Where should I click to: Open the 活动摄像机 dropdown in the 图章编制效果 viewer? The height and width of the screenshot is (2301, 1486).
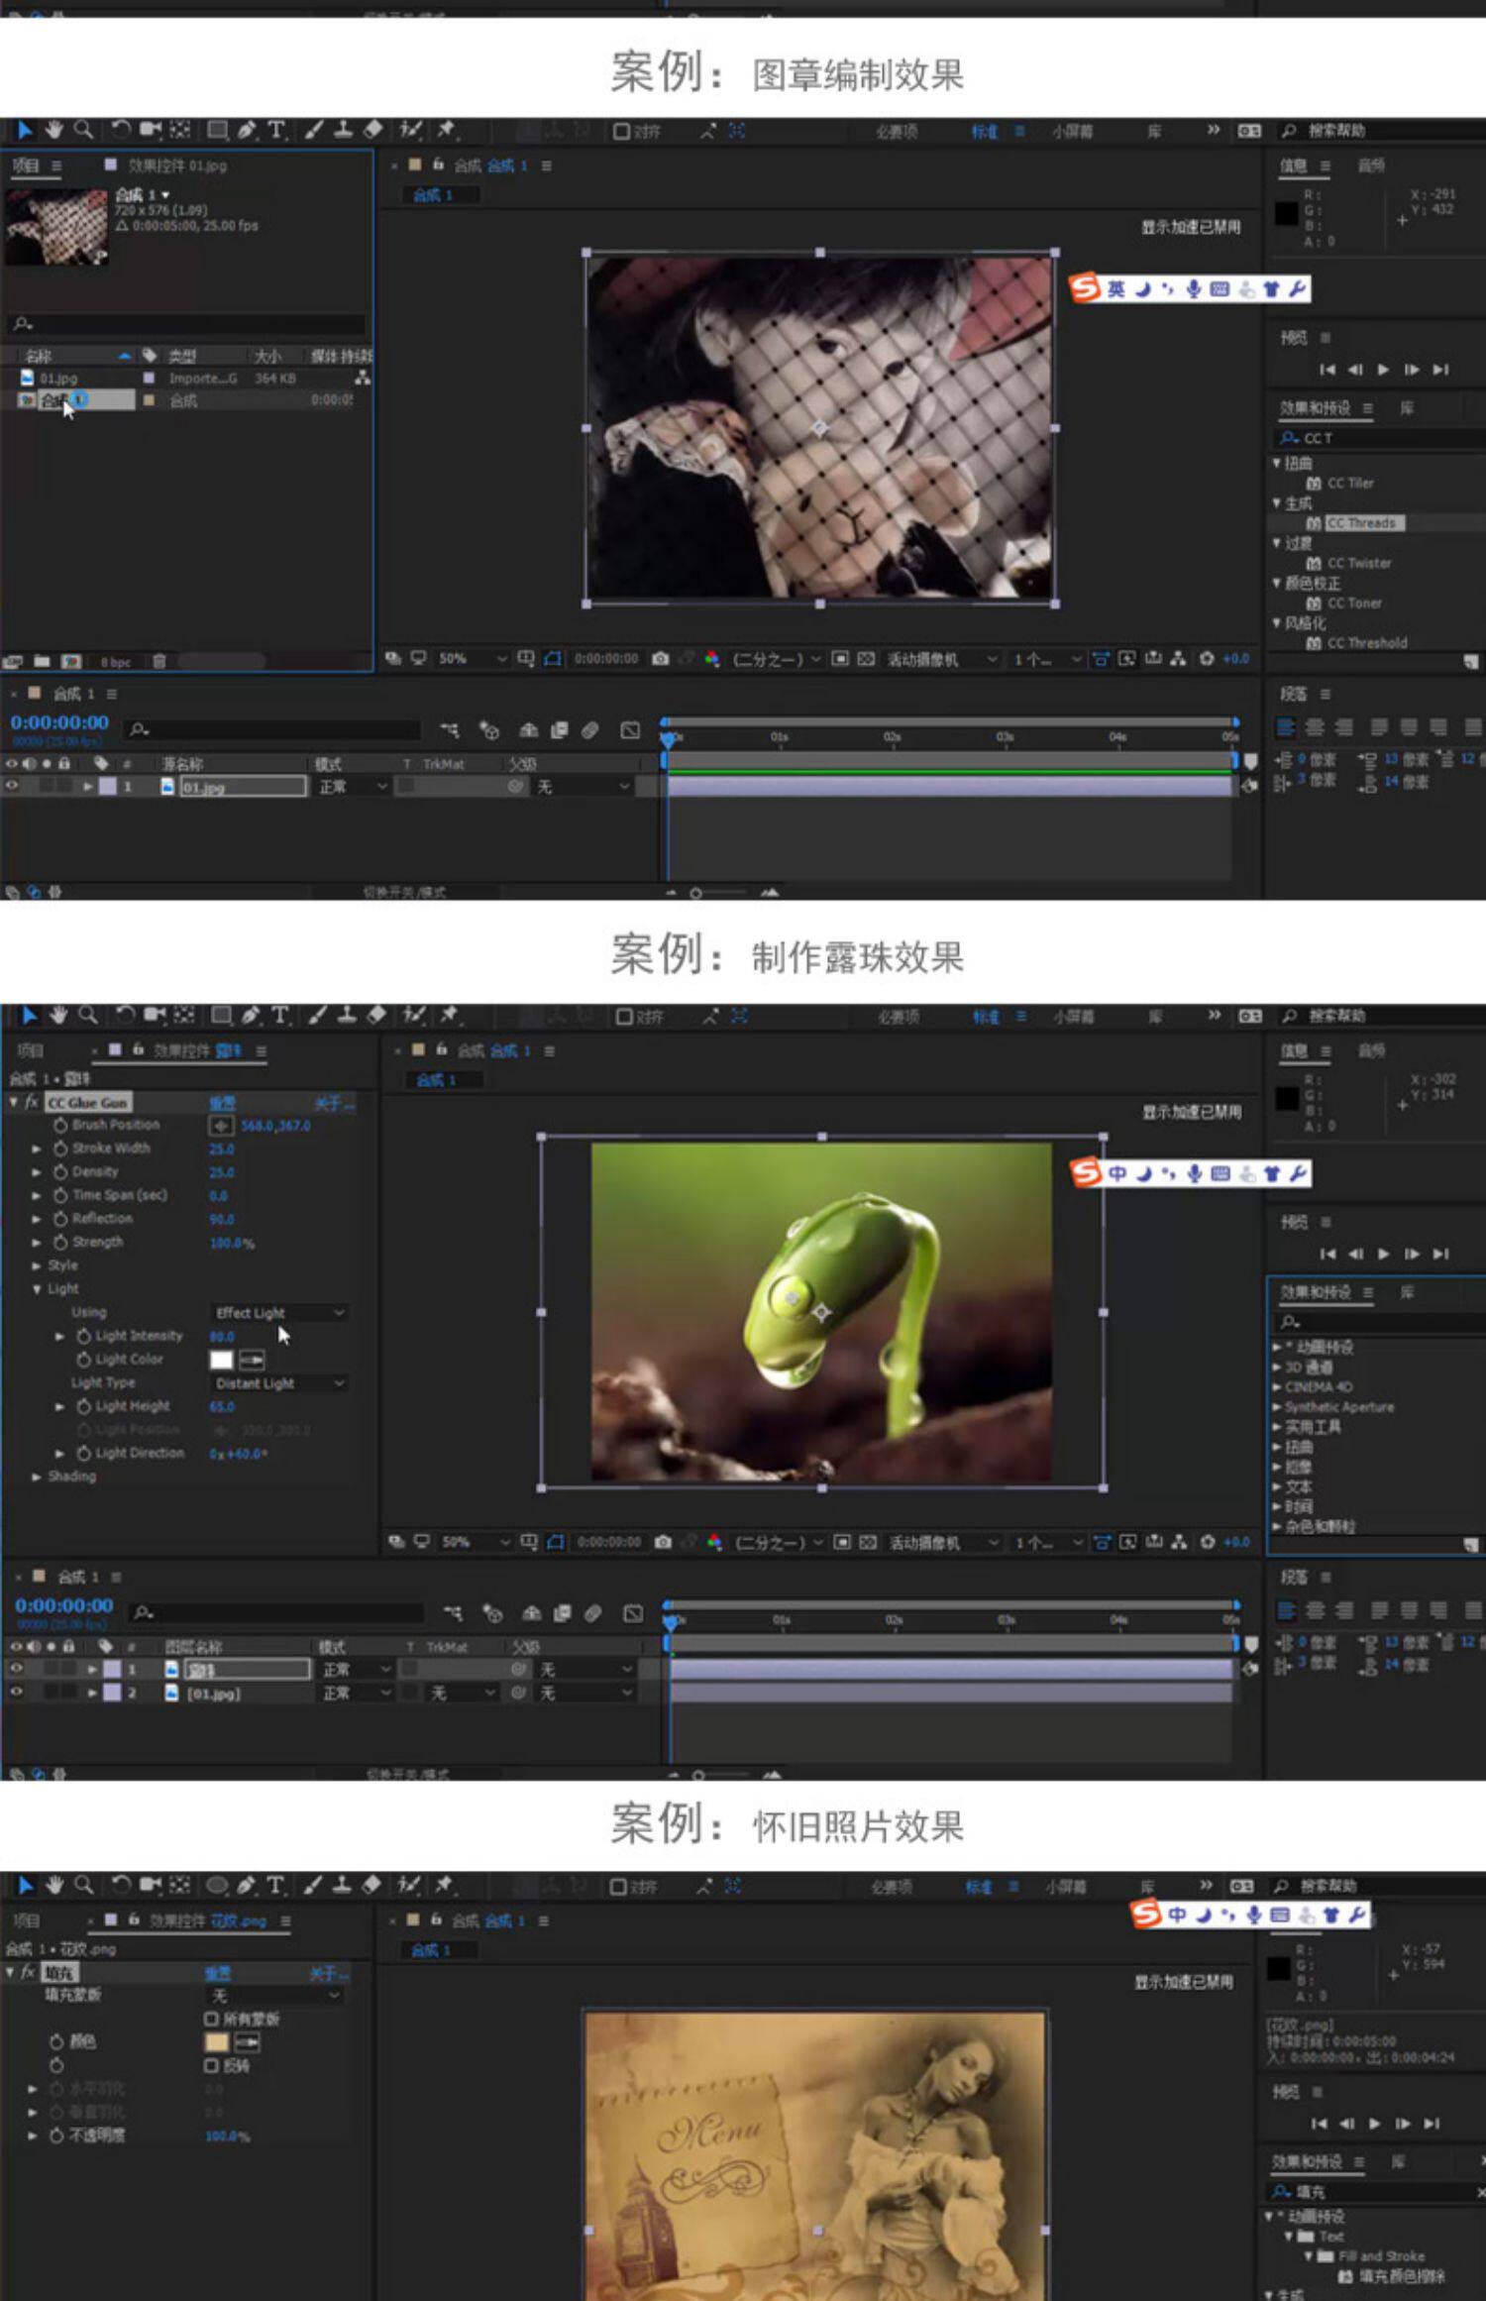pyautogui.click(x=941, y=659)
